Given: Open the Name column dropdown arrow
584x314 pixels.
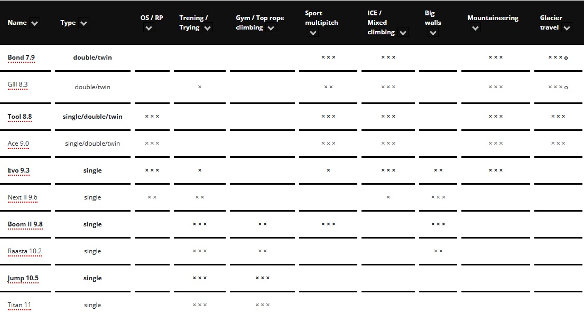Looking at the screenshot, I should point(35,23).
